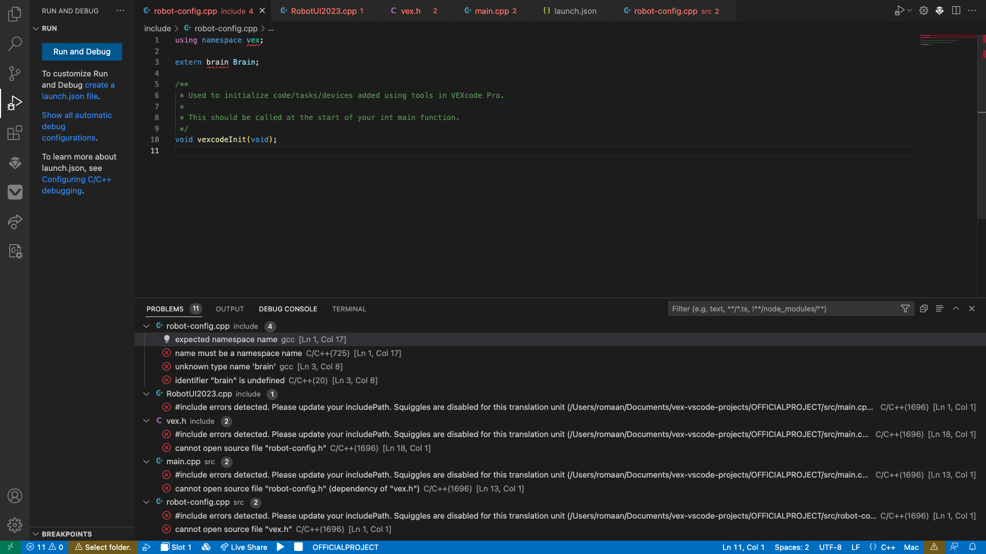Open Source Control view icon
The image size is (986, 554).
pyautogui.click(x=15, y=73)
